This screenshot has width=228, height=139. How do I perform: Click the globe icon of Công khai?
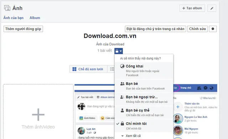pyautogui.click(x=122, y=66)
